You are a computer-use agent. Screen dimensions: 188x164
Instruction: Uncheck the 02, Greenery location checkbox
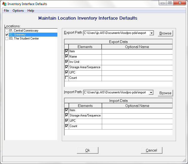click(7, 34)
